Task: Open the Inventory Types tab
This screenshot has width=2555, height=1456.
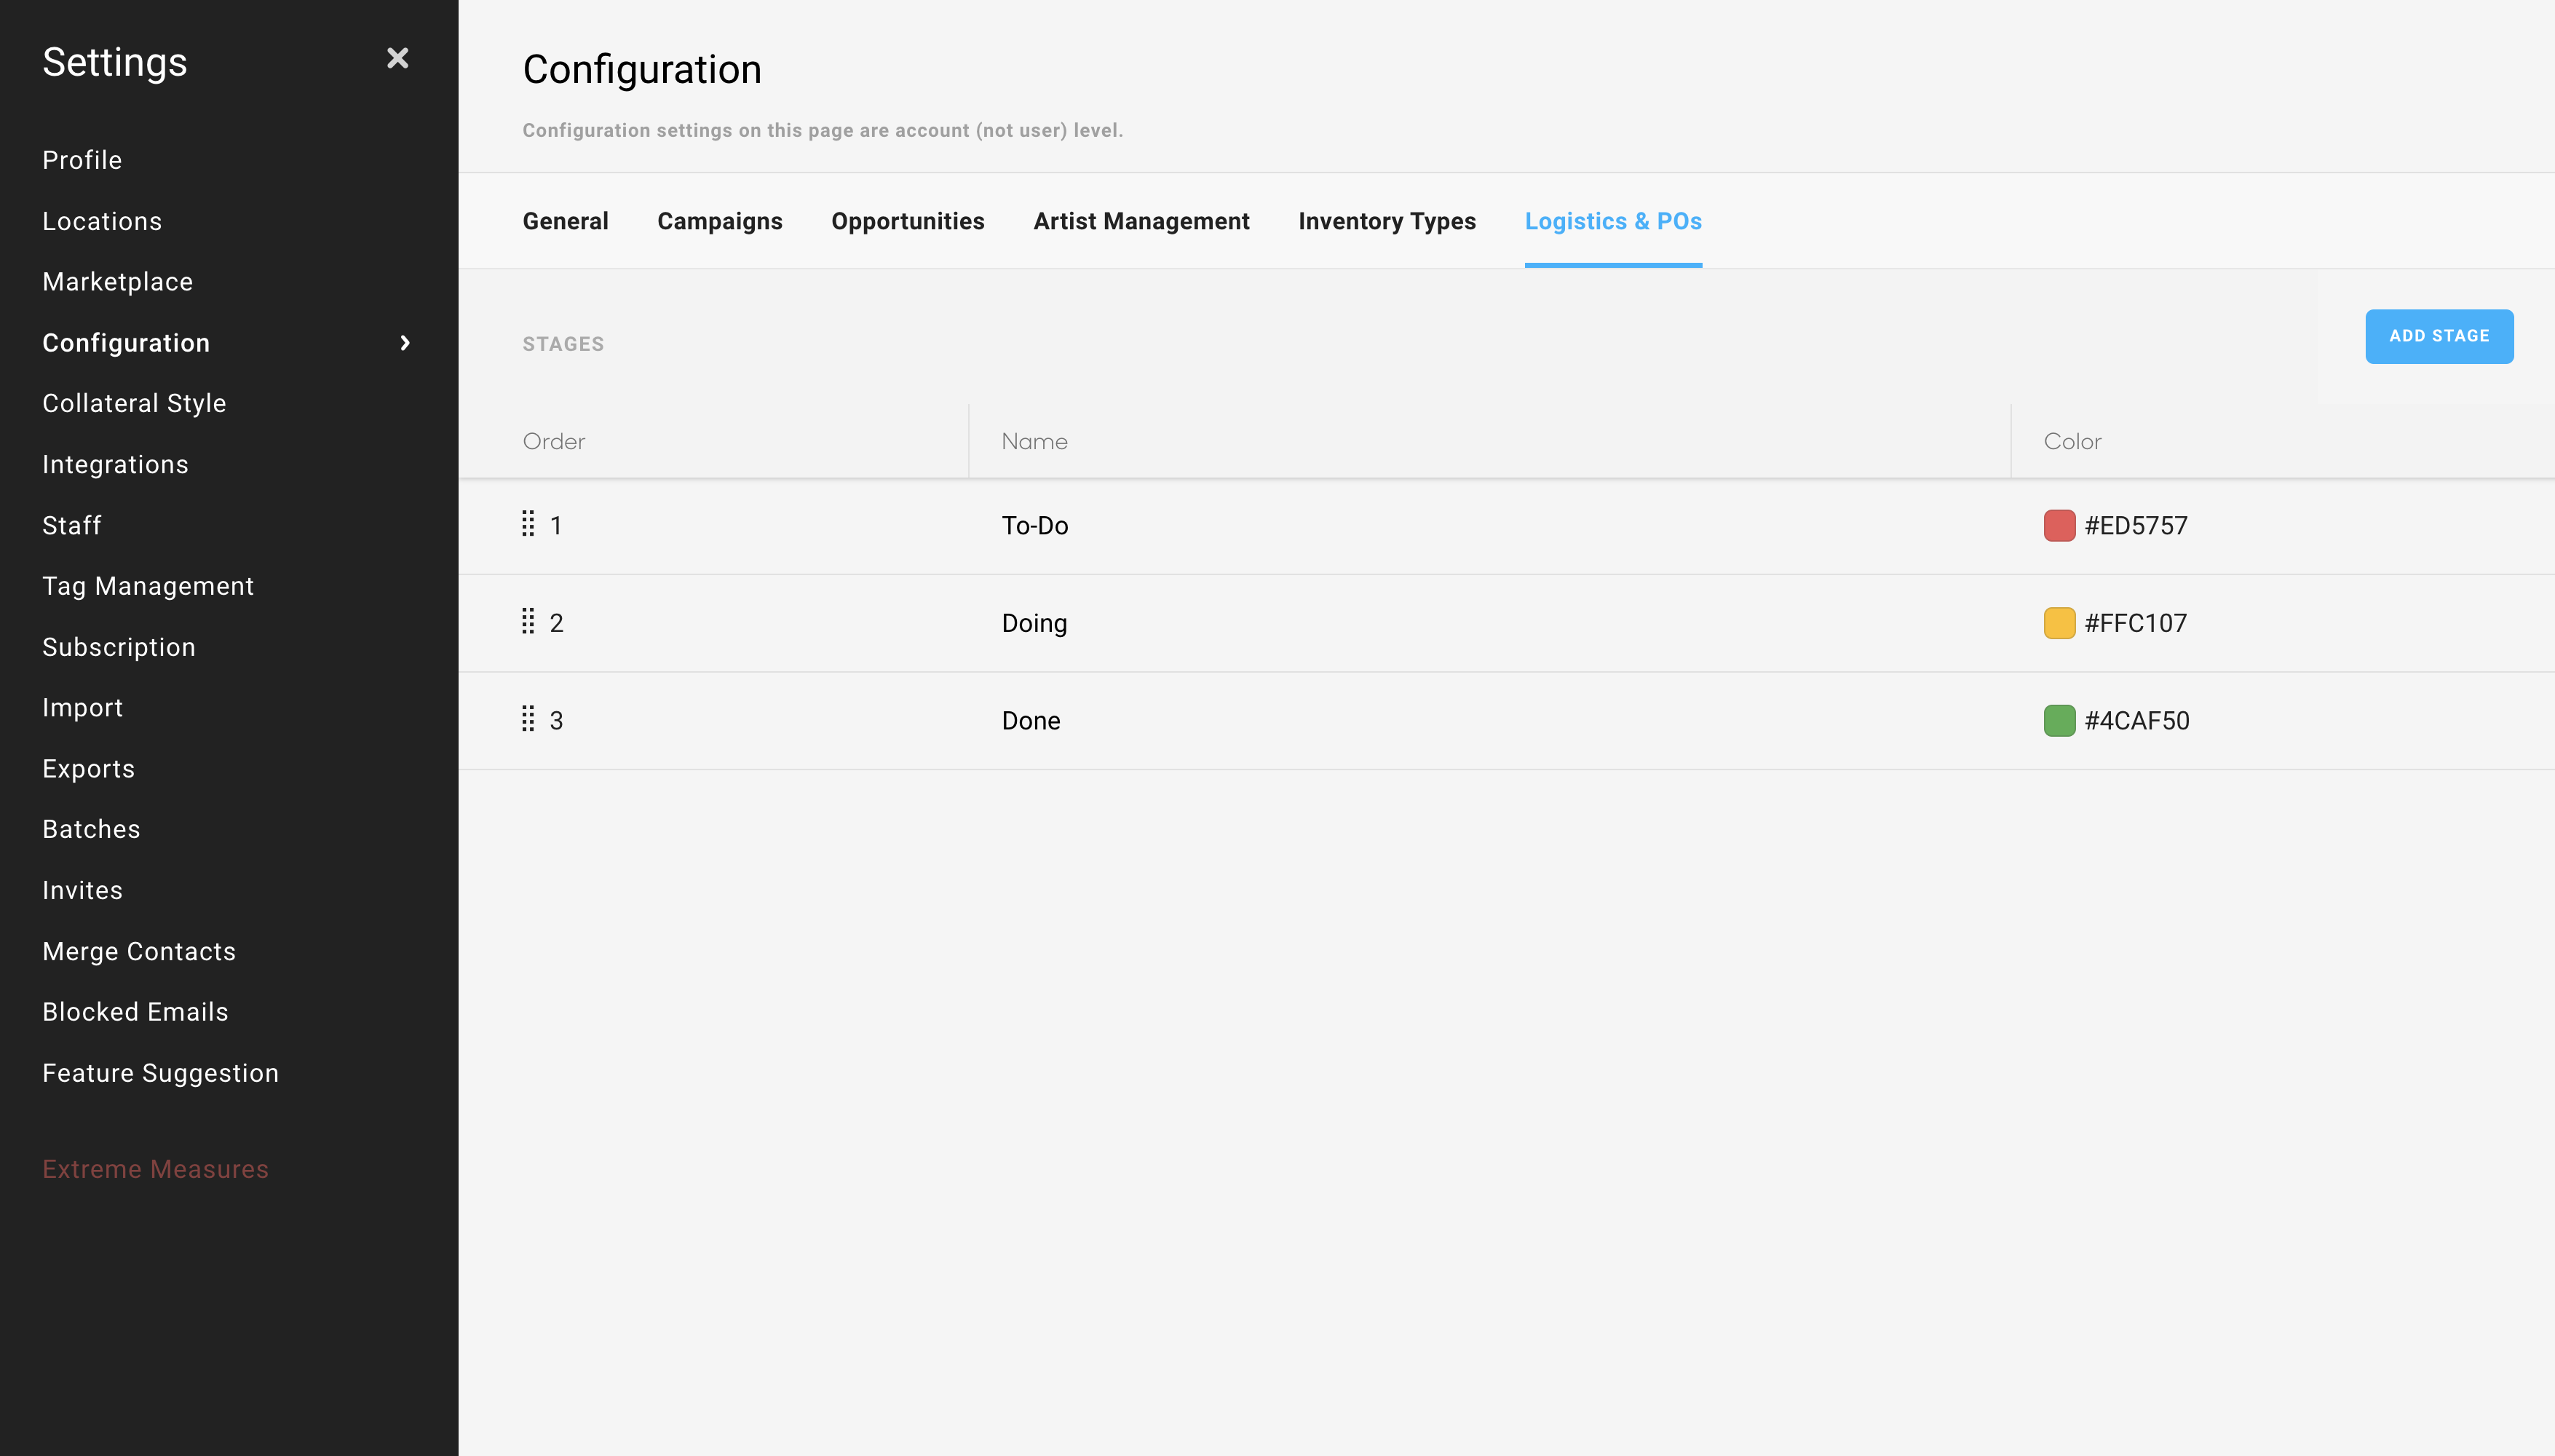Action: click(1387, 221)
